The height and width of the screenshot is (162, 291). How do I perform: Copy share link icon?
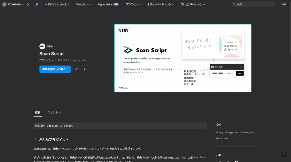pos(219,161)
